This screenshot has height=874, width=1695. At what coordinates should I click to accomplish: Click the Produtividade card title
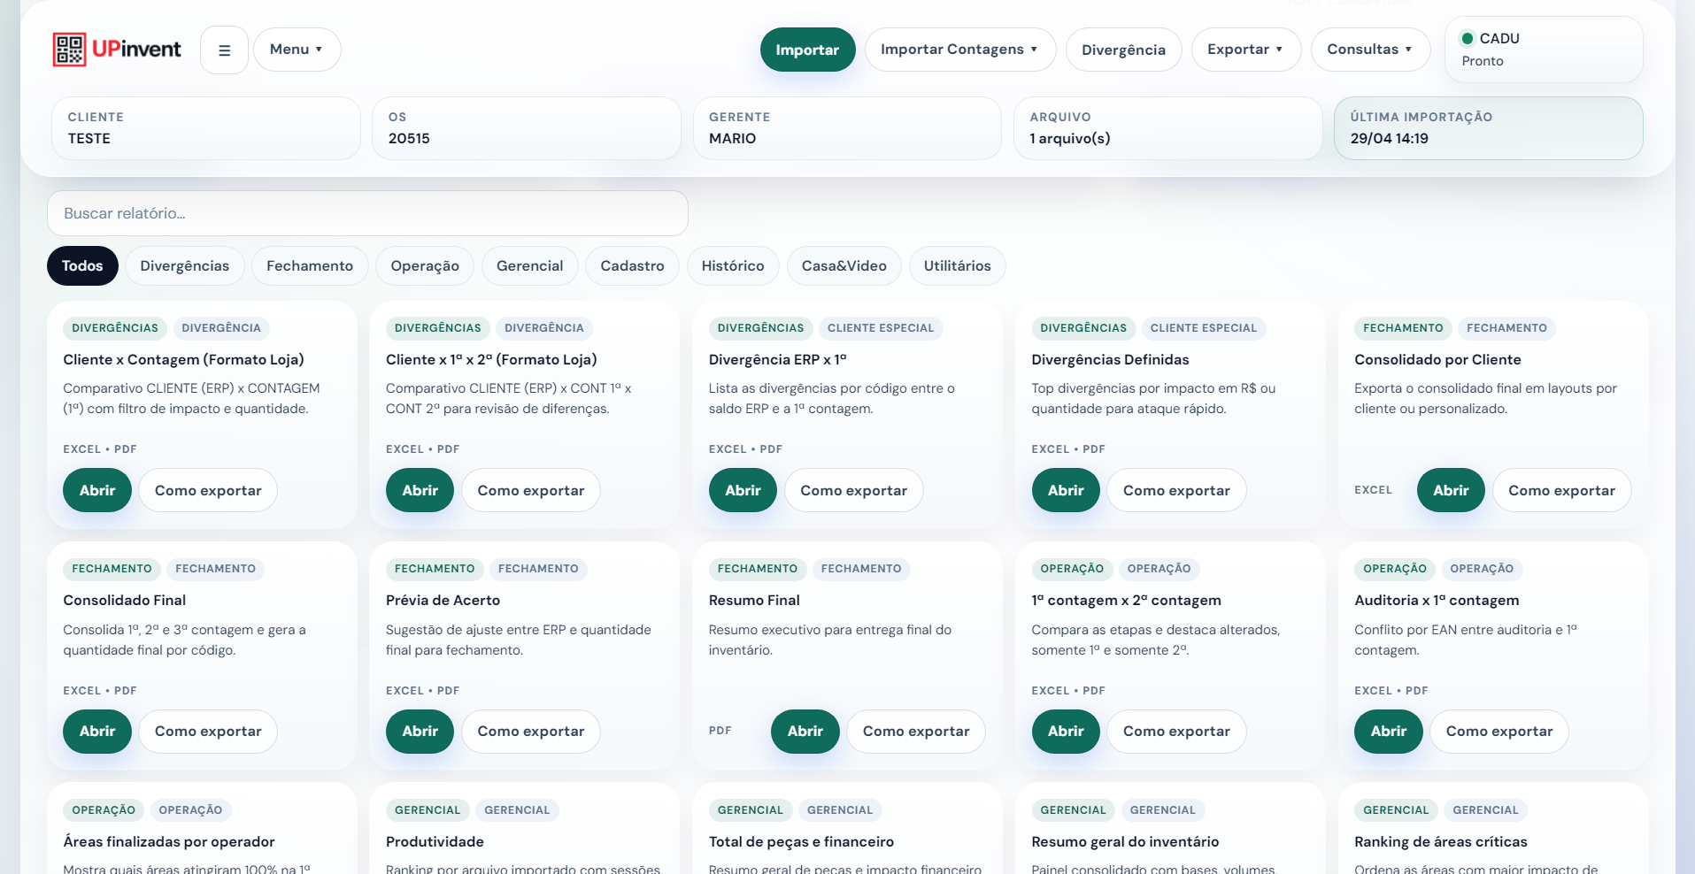[x=435, y=841]
